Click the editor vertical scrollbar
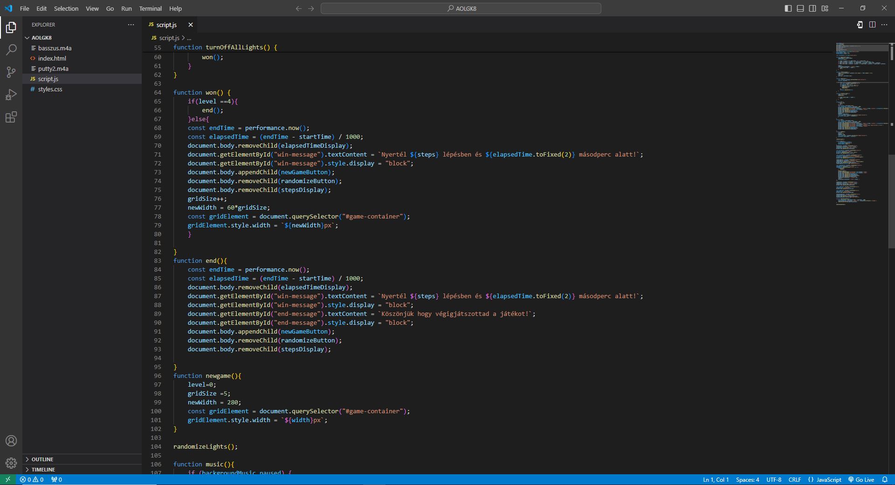Image resolution: width=895 pixels, height=485 pixels. 892,201
